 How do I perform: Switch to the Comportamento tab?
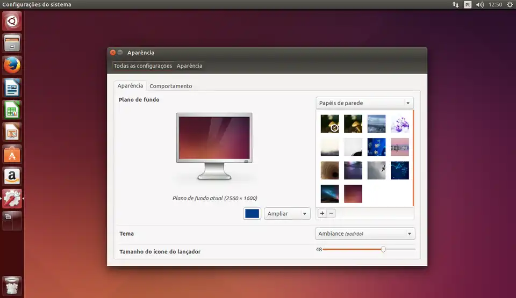tap(171, 86)
